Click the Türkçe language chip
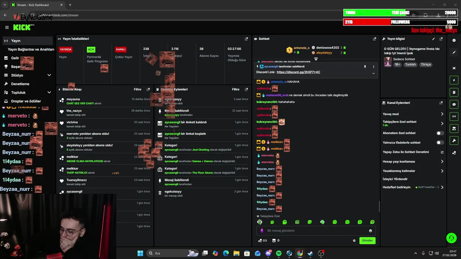 point(426,64)
